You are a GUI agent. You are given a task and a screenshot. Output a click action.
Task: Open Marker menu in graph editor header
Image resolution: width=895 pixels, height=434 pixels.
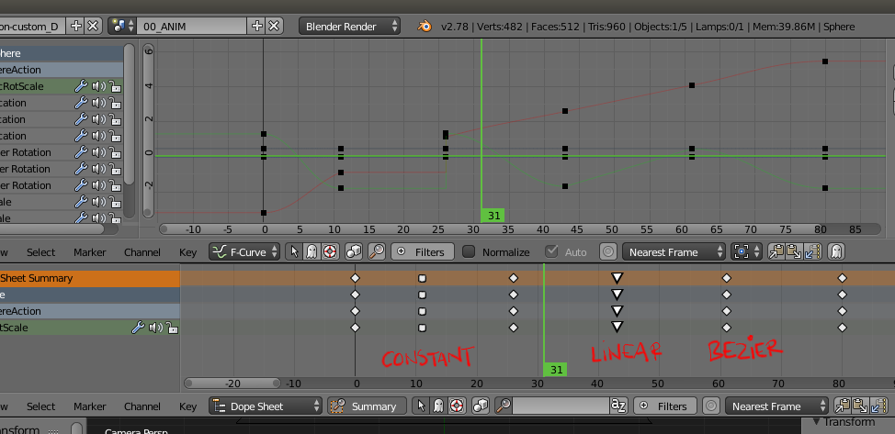[x=90, y=252]
